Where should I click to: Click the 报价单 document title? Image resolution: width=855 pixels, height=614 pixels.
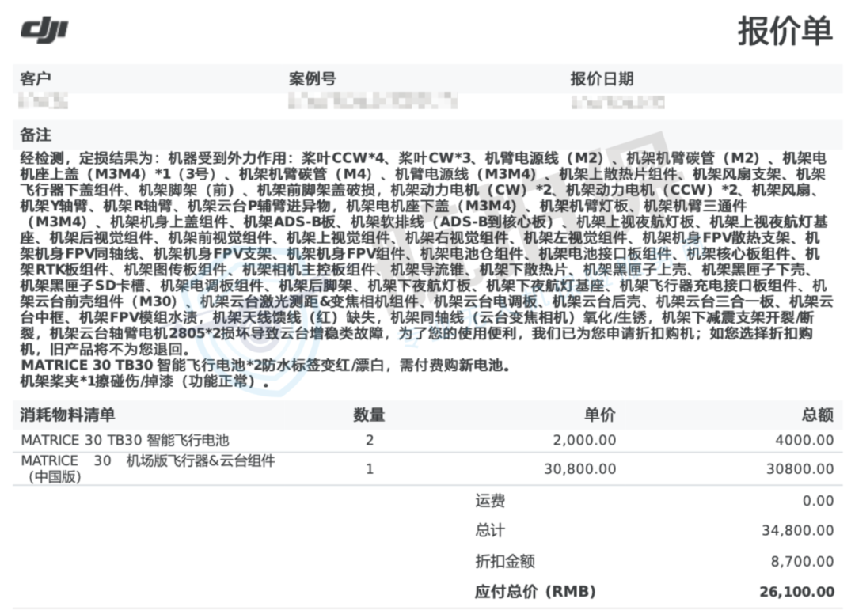tap(784, 31)
